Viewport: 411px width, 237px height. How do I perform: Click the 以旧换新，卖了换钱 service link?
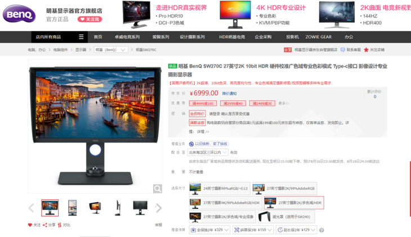coord(209,144)
